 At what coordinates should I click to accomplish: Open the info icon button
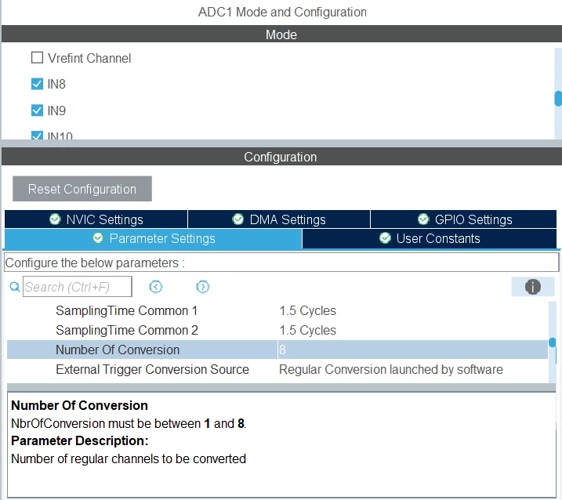click(533, 287)
